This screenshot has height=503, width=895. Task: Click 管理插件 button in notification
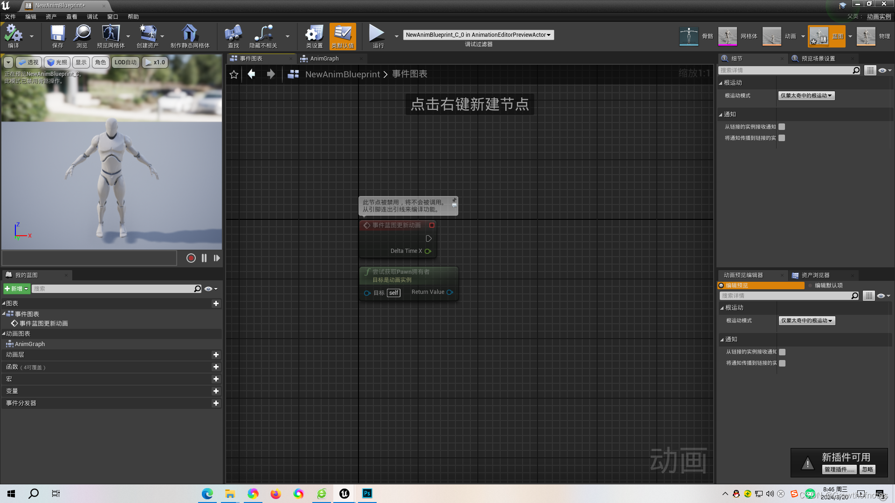pos(839,469)
